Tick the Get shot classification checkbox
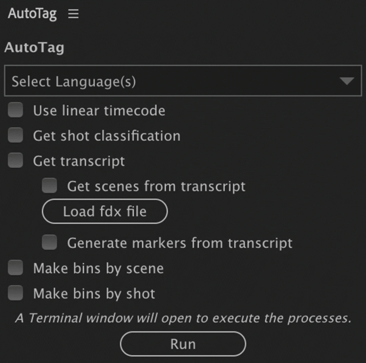This screenshot has width=366, height=363. [16, 136]
